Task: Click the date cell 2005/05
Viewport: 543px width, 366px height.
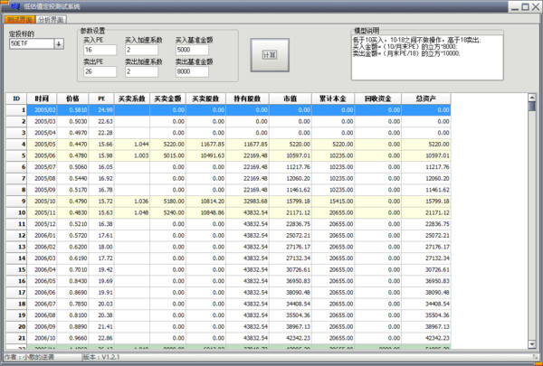Action: (42, 145)
